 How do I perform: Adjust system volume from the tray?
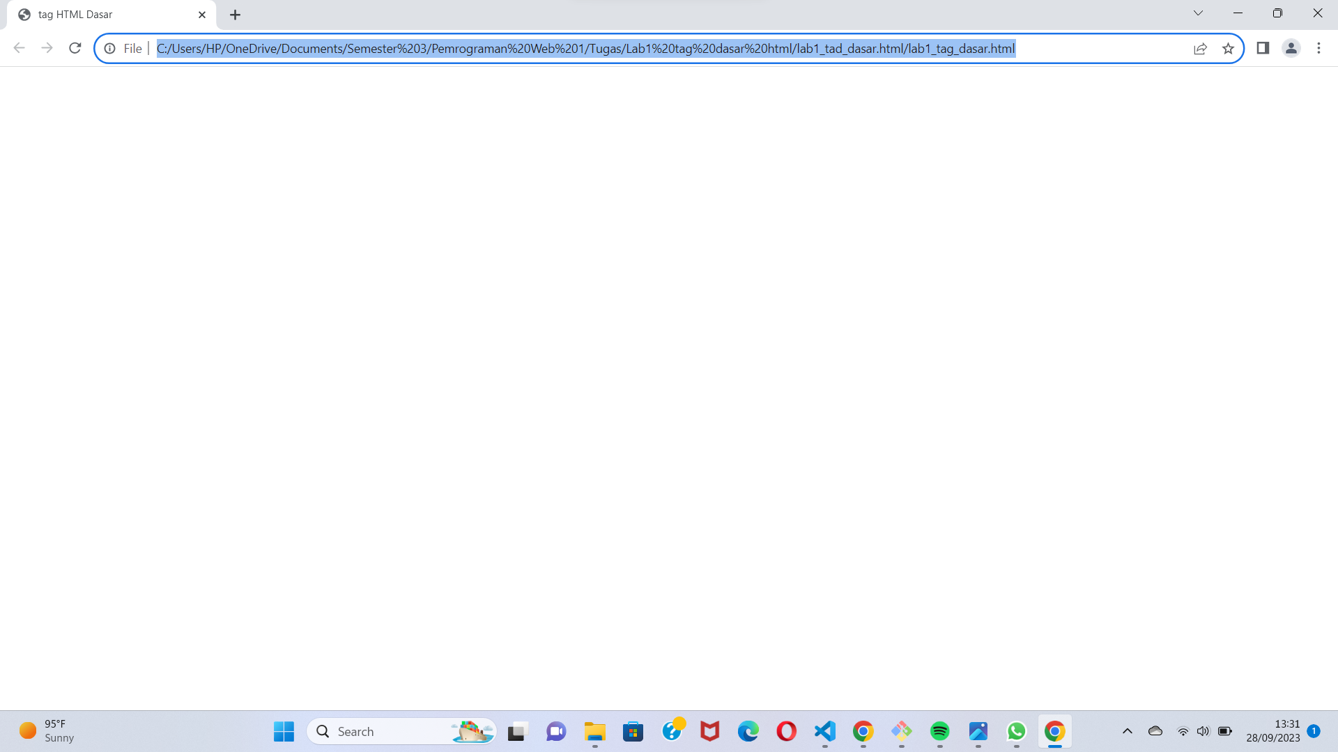click(1204, 731)
